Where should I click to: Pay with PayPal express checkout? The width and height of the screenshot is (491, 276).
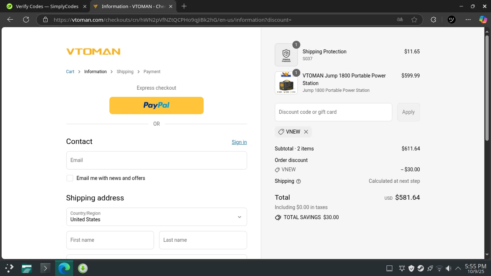156,105
